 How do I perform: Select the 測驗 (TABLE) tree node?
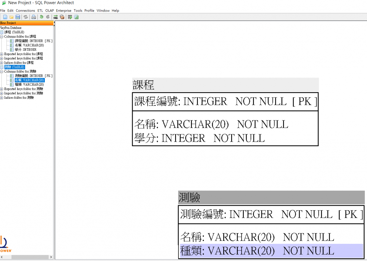click(x=14, y=67)
